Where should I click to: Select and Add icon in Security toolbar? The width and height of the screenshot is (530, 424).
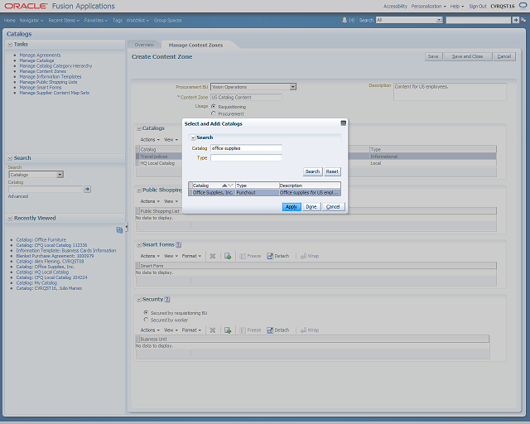coord(228,330)
